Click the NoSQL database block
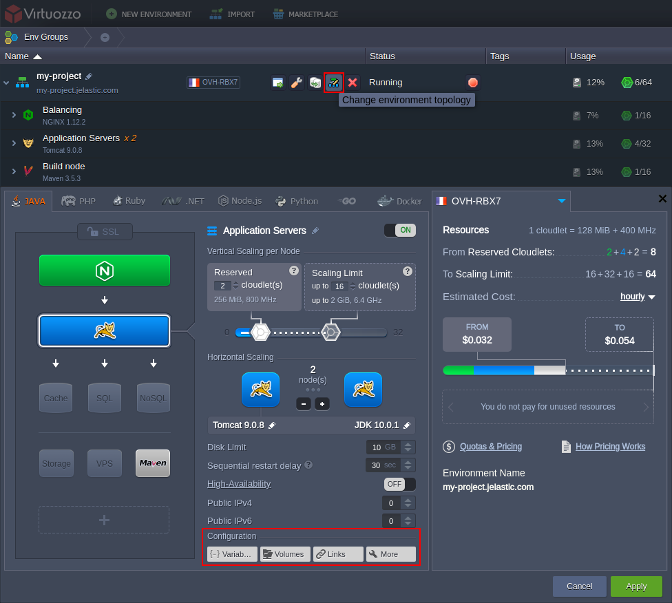 [154, 398]
